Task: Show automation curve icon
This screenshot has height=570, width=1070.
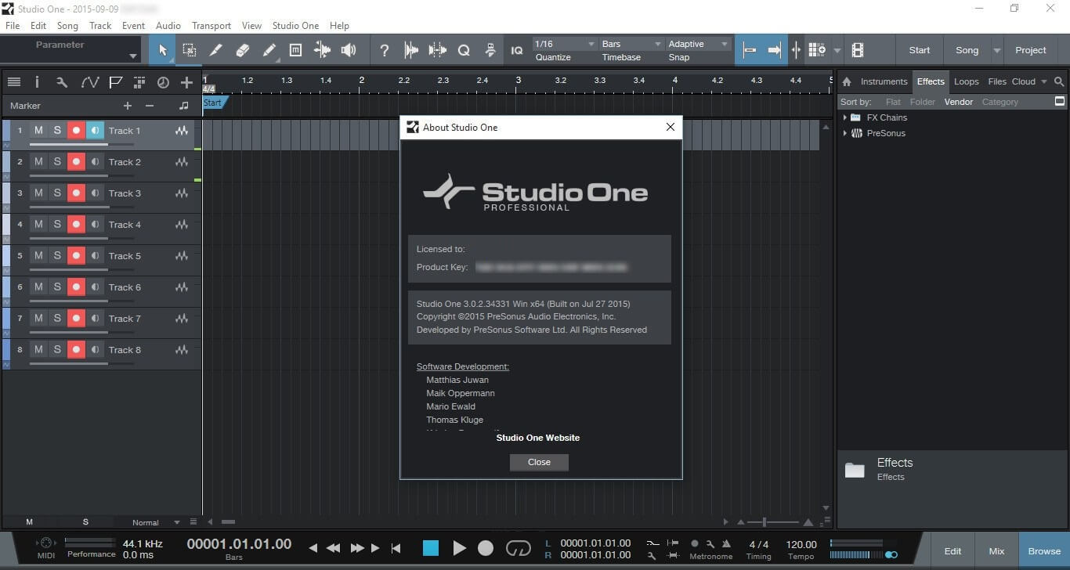Action: [x=89, y=81]
